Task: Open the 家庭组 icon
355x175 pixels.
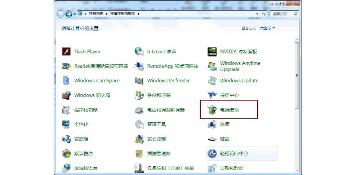Action: (66, 139)
